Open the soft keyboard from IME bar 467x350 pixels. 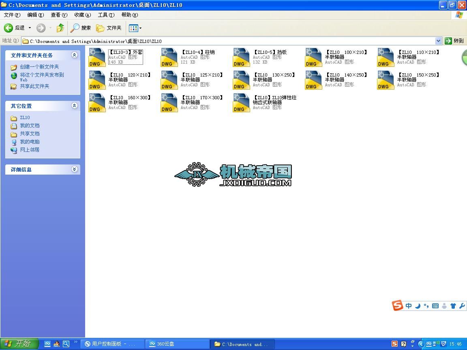(x=435, y=306)
